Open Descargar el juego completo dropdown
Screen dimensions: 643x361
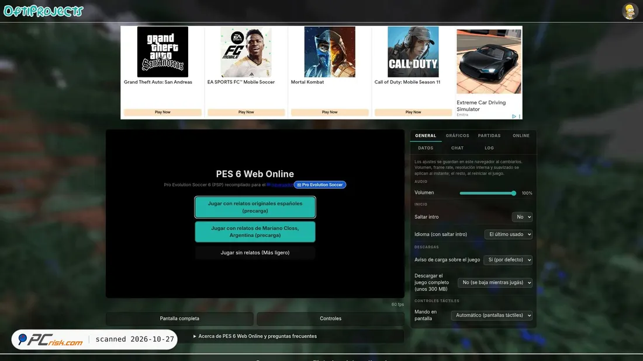point(495,282)
